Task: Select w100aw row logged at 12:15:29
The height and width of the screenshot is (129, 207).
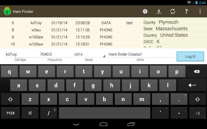Action: pos(71,37)
